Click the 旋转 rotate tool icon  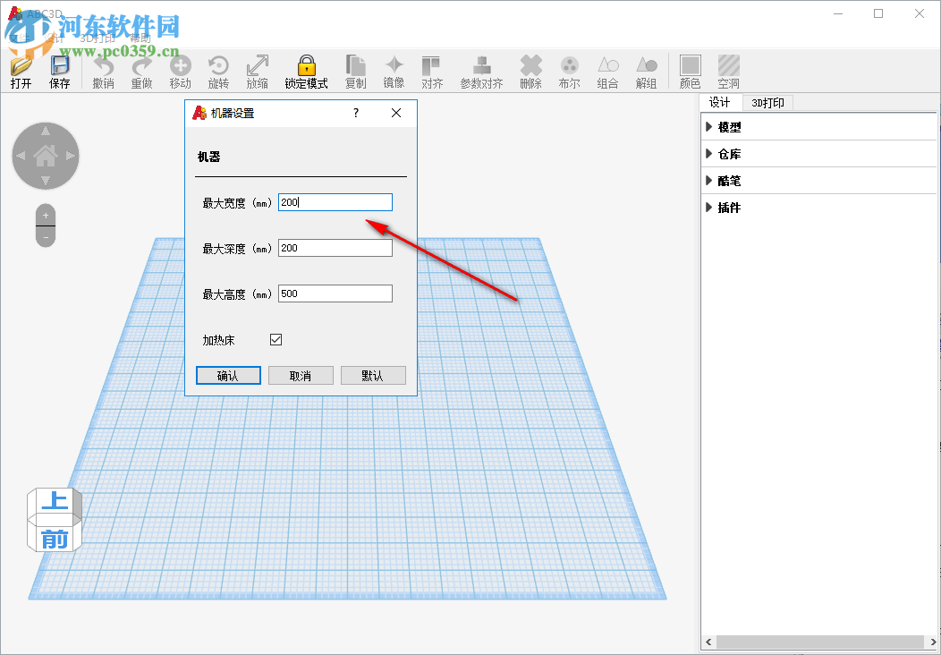click(x=218, y=65)
